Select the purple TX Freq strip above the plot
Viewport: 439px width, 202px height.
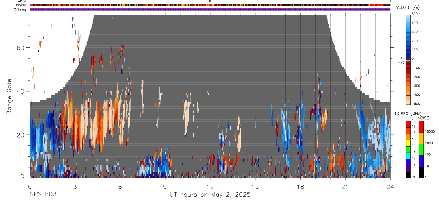210,10
